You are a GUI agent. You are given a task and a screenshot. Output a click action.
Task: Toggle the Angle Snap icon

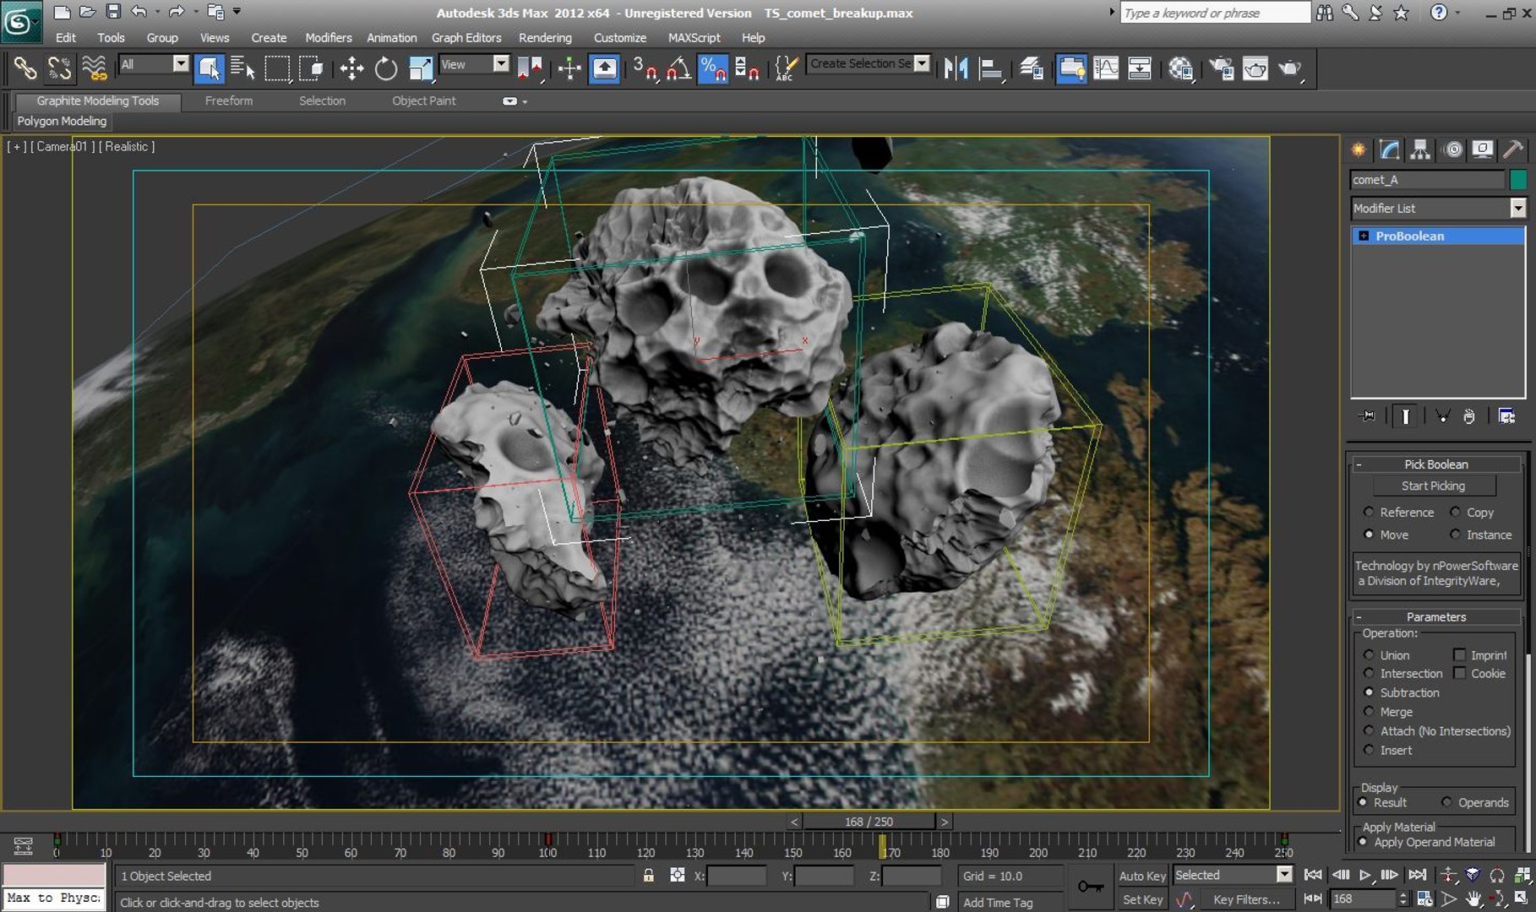pos(678,68)
